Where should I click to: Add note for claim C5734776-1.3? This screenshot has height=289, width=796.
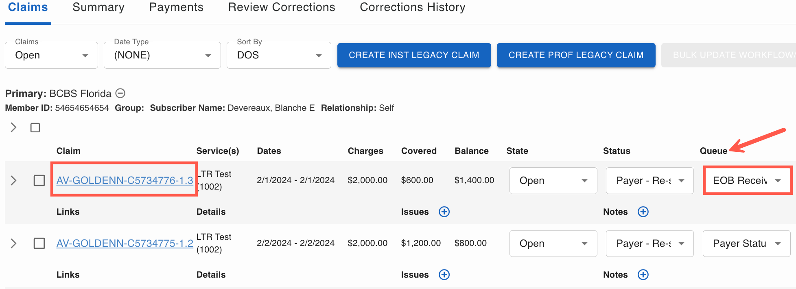click(x=643, y=212)
